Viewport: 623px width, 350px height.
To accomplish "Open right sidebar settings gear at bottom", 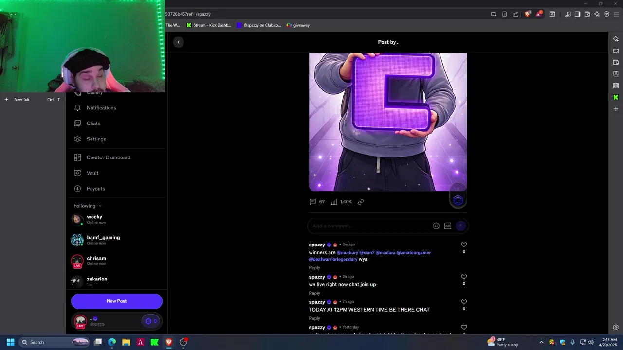I will pos(616,328).
